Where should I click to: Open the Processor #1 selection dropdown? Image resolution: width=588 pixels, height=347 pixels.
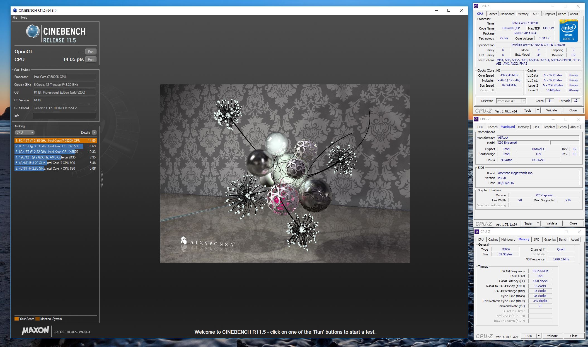(x=511, y=101)
